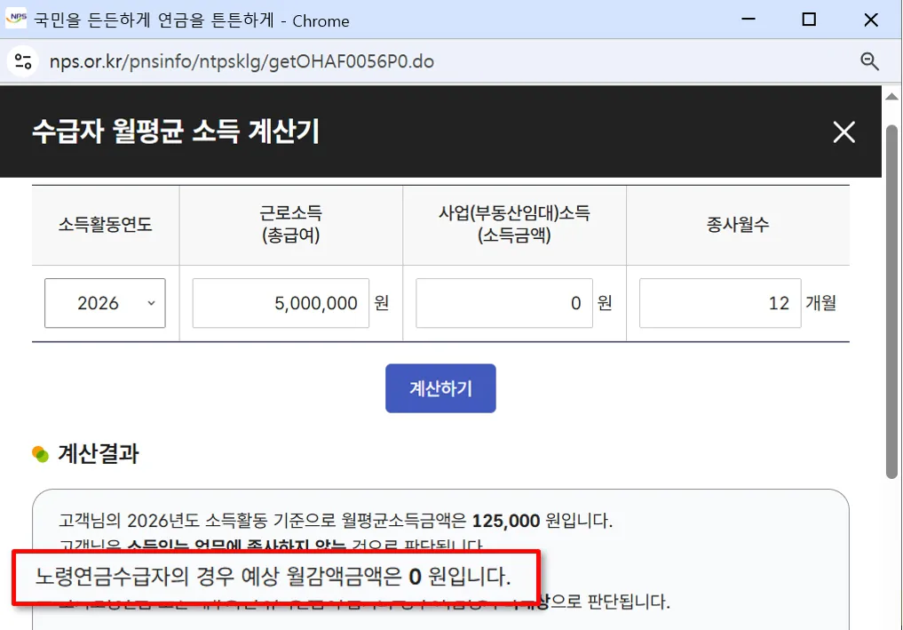
Task: Click the vertical scrollbar thumb
Action: (891, 301)
